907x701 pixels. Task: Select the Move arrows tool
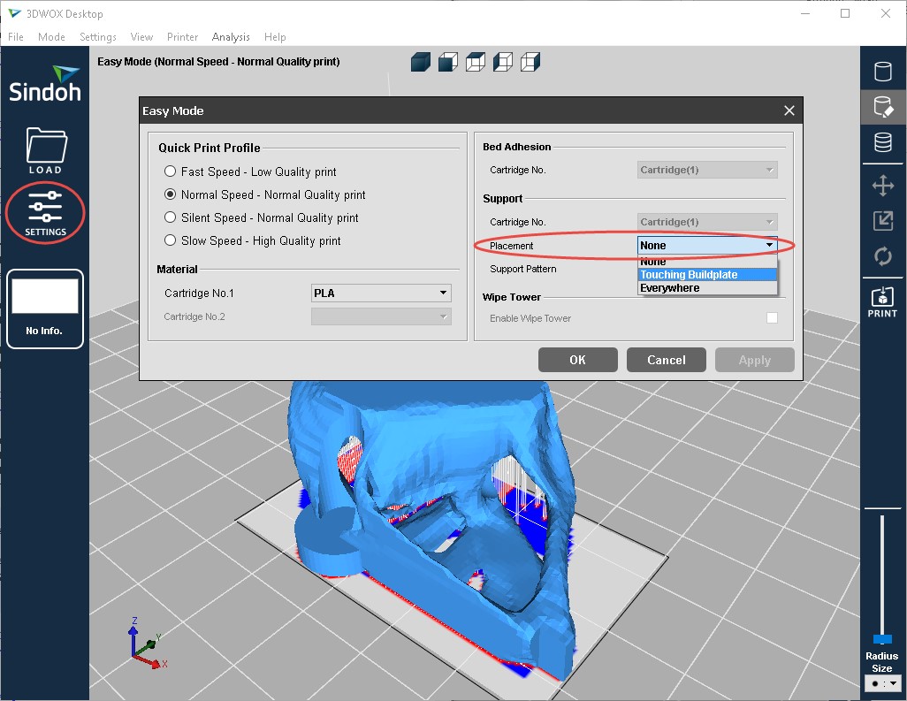[x=883, y=186]
